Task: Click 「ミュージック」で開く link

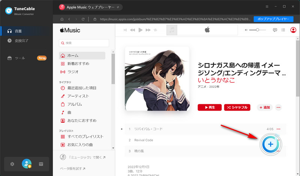Action: point(83,157)
